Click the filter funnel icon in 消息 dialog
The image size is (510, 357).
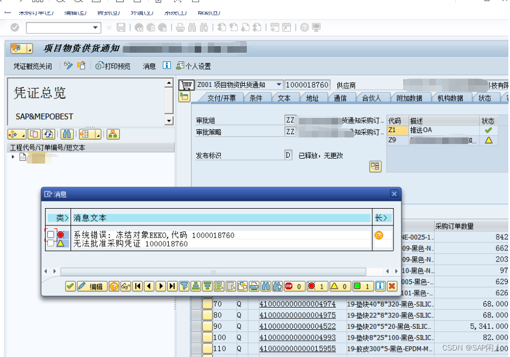[x=184, y=286]
